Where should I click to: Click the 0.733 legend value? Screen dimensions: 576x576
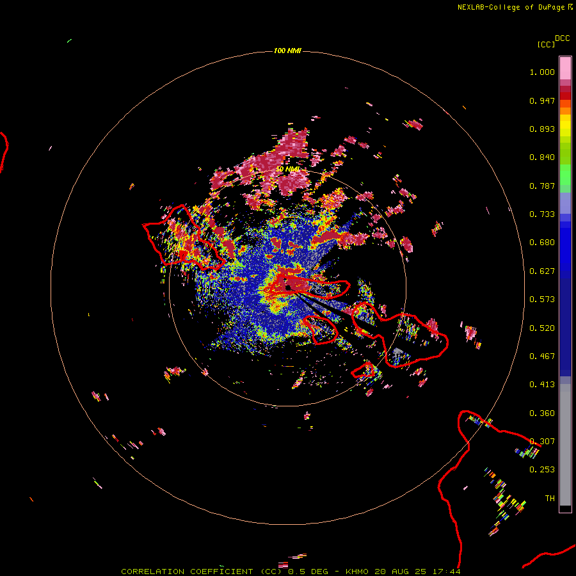pos(542,214)
